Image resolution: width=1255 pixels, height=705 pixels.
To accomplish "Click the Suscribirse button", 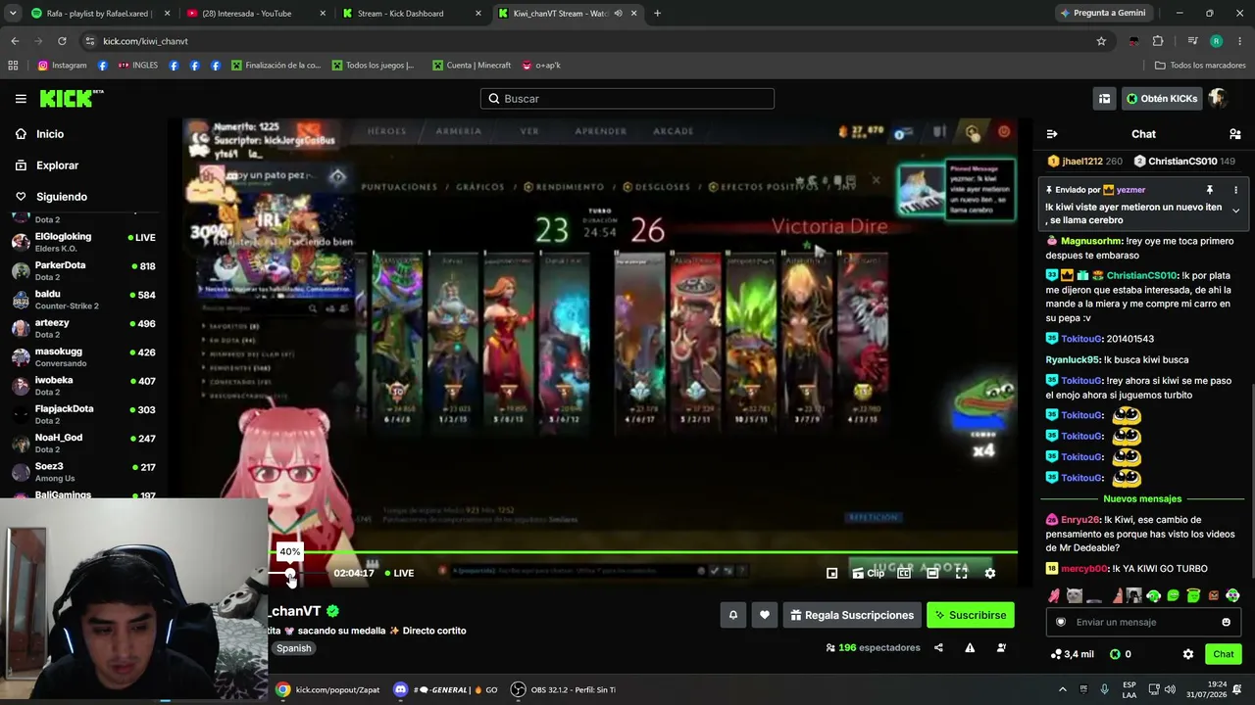I will [970, 615].
